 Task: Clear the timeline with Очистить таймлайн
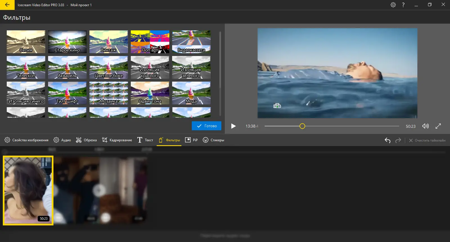[427, 140]
